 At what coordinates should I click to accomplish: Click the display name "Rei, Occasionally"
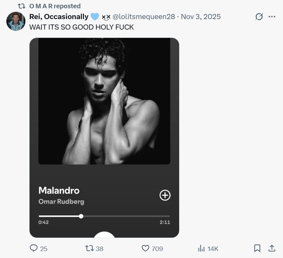[59, 17]
